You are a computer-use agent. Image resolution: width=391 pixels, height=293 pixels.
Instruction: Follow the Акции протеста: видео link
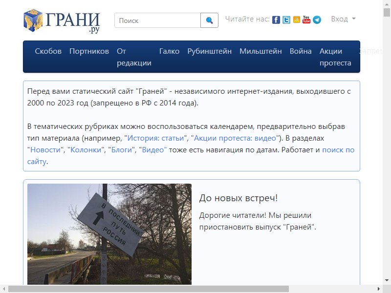[x=235, y=138]
